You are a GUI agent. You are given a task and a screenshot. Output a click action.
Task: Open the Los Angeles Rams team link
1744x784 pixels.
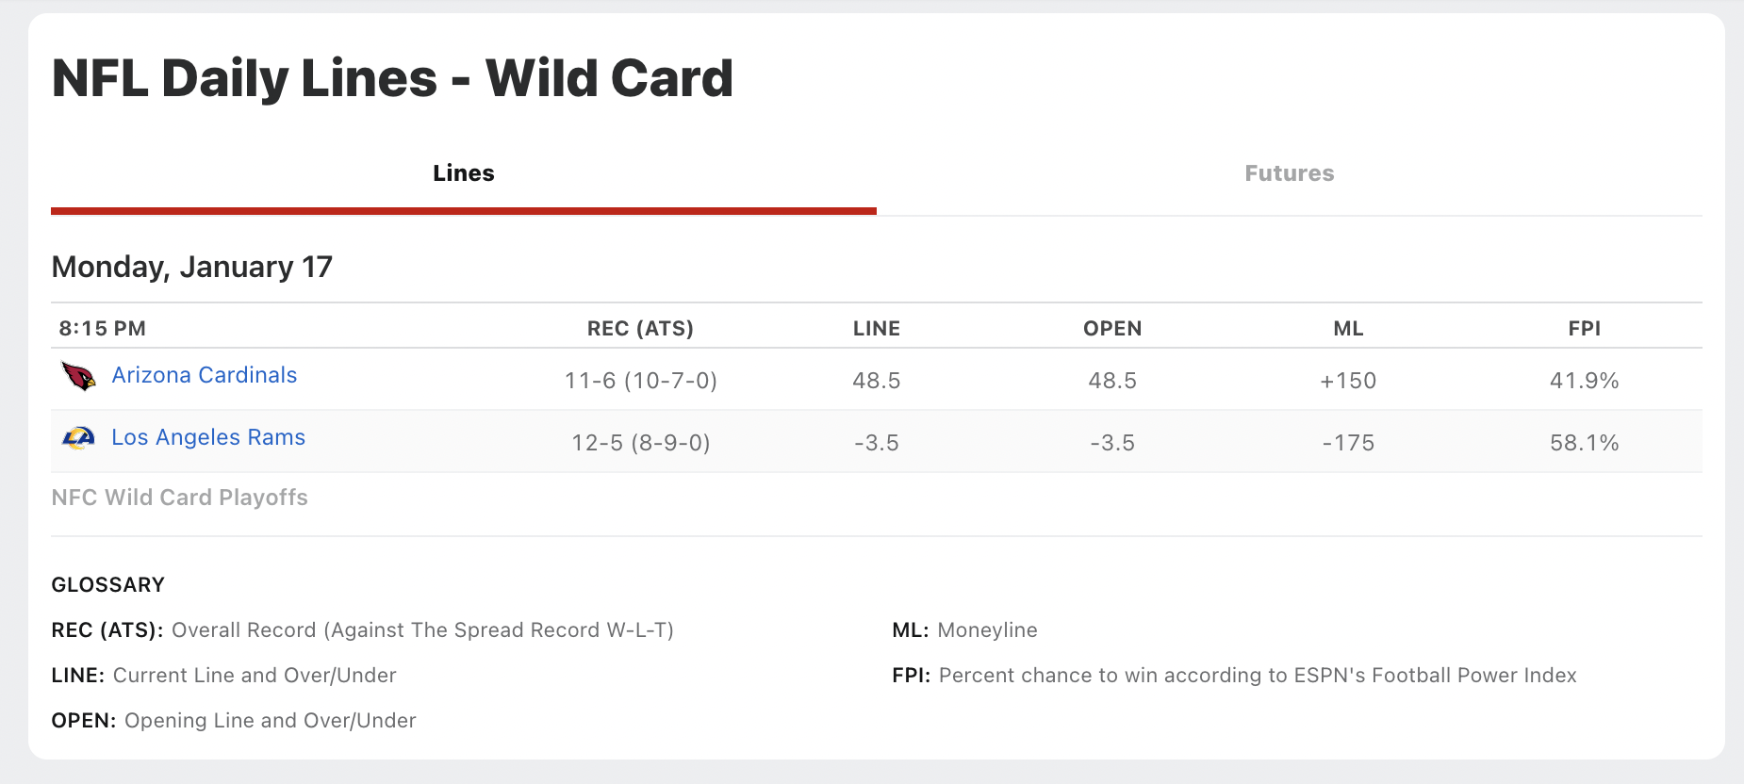coord(208,437)
